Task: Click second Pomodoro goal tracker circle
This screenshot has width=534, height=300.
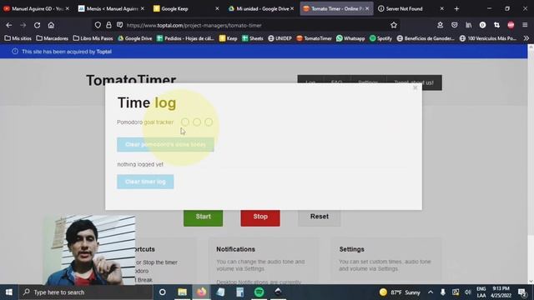Action: (x=197, y=122)
